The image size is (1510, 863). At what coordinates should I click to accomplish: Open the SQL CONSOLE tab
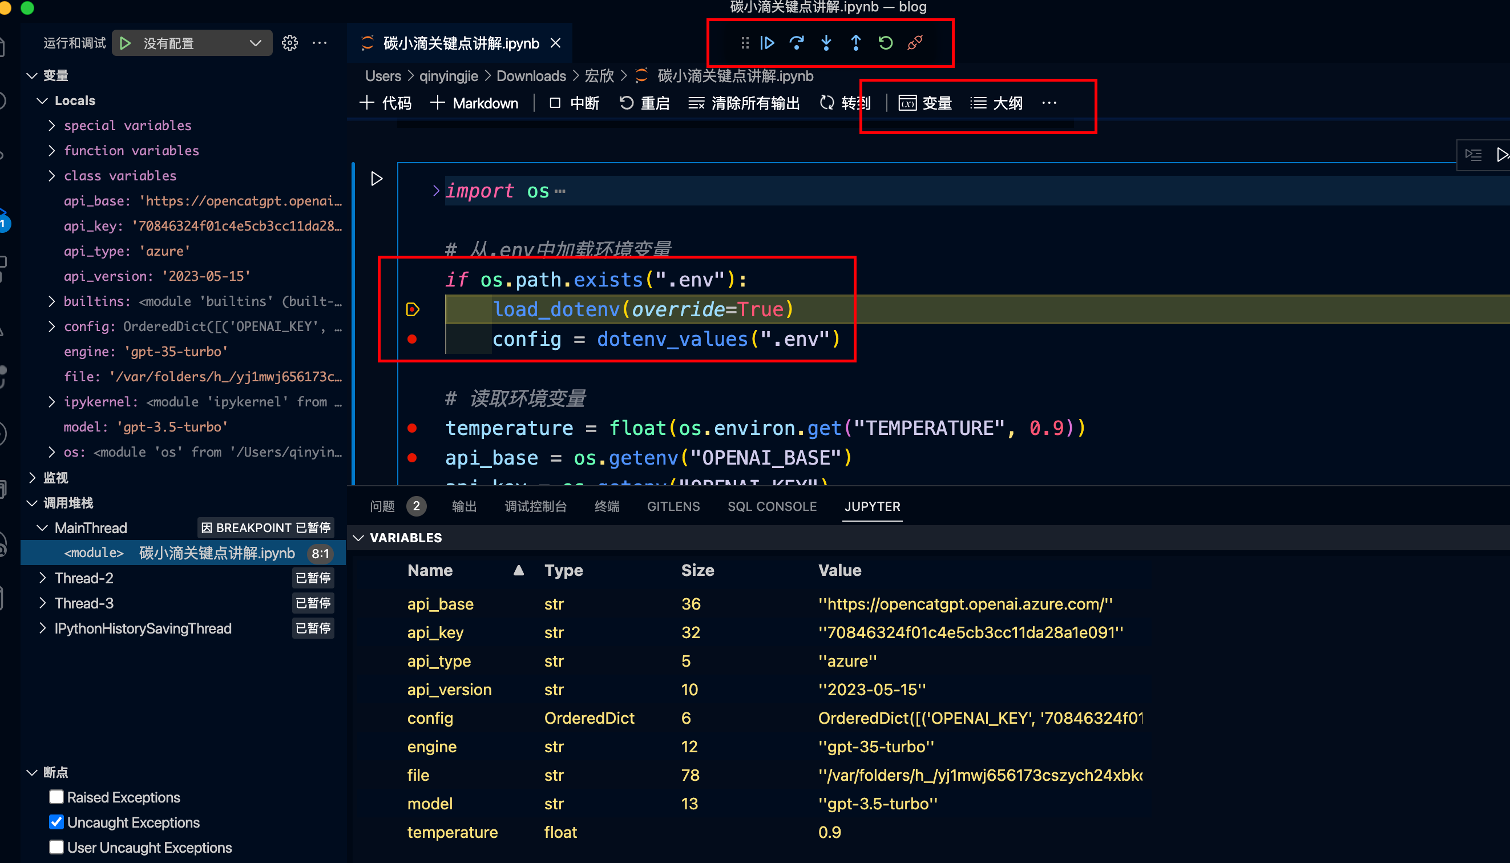(772, 506)
